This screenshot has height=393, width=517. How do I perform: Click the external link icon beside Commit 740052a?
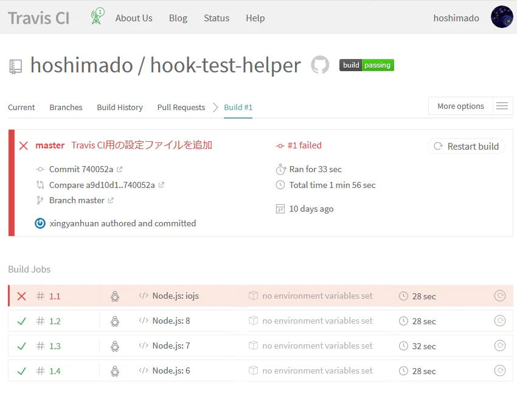[x=119, y=169]
